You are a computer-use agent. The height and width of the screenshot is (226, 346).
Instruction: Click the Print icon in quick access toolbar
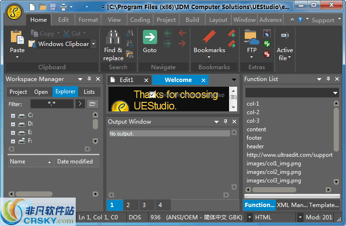click(63, 7)
